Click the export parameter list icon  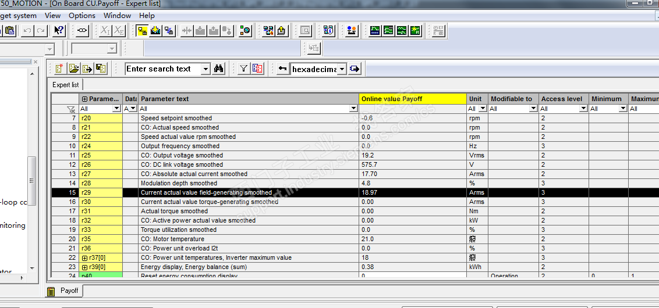[x=87, y=69]
